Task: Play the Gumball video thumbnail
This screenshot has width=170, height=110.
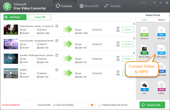Action: click(x=11, y=59)
